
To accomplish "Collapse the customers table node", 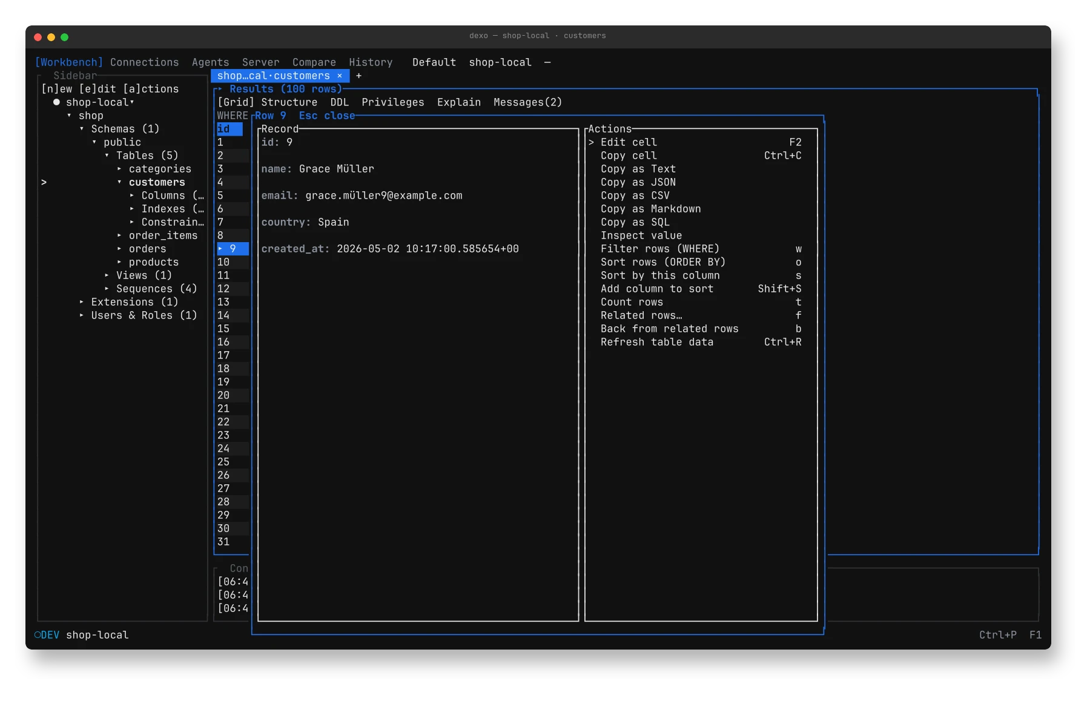I will pos(119,182).
